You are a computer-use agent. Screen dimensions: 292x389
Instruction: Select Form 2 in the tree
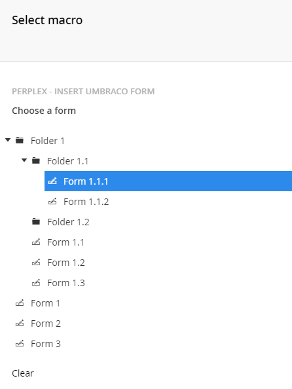(x=46, y=324)
